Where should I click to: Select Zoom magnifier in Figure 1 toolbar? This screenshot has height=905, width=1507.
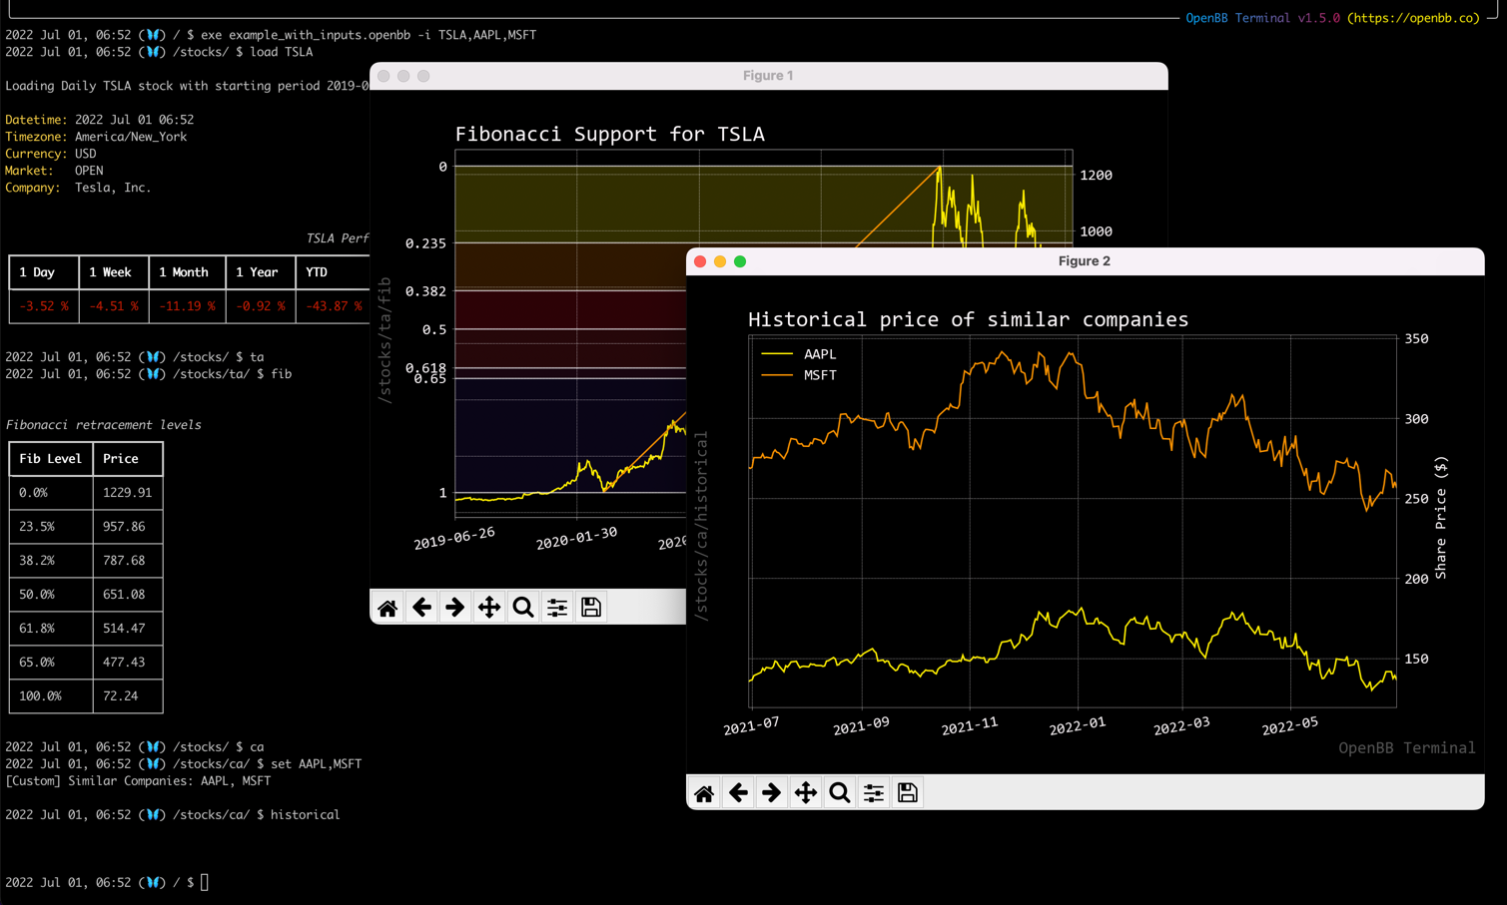tap(523, 608)
